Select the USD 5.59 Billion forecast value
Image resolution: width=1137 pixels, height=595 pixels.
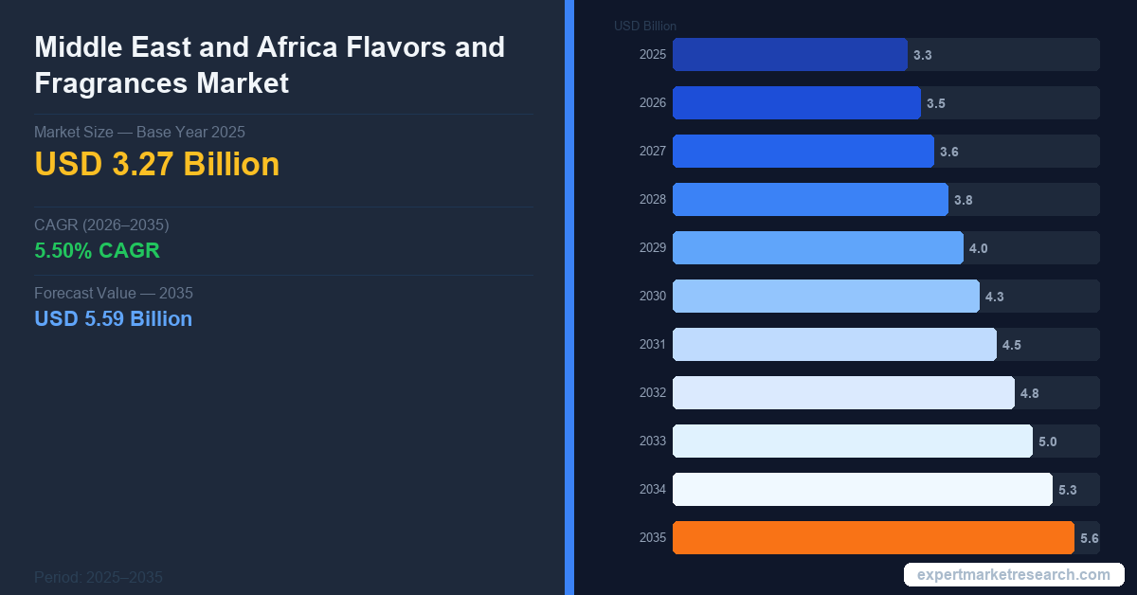(x=113, y=318)
